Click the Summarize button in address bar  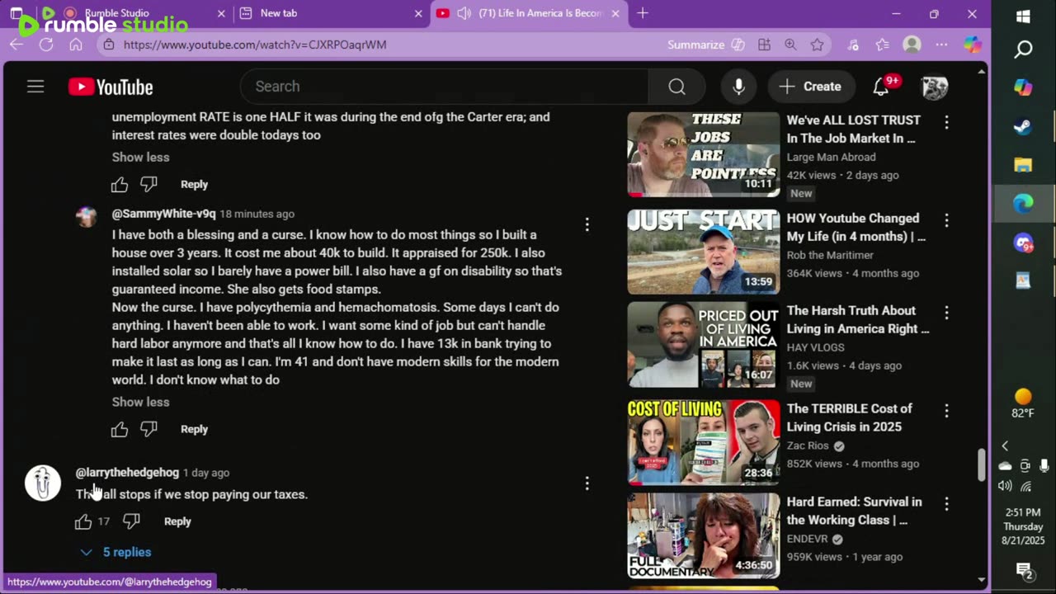pyautogui.click(x=705, y=45)
